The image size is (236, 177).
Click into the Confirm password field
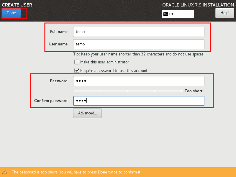click(139, 101)
